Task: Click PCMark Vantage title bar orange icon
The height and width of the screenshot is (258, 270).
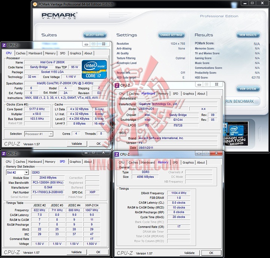Action: point(35,4)
